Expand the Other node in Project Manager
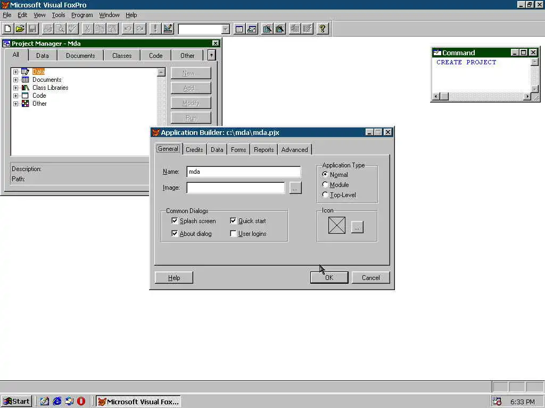This screenshot has height=408, width=545. [x=15, y=104]
